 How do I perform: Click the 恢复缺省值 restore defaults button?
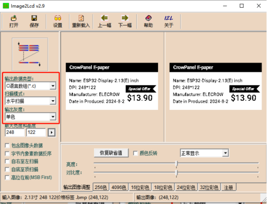(111, 153)
